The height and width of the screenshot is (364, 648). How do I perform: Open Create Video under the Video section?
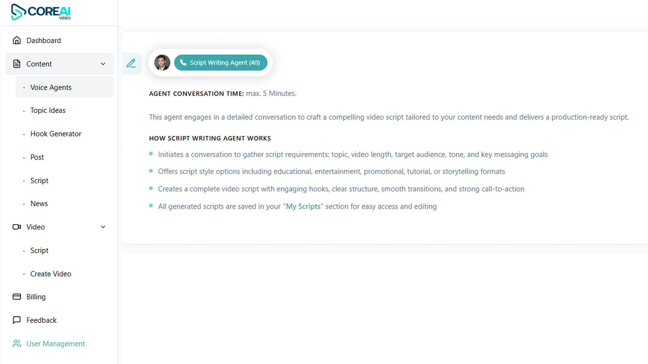point(50,274)
